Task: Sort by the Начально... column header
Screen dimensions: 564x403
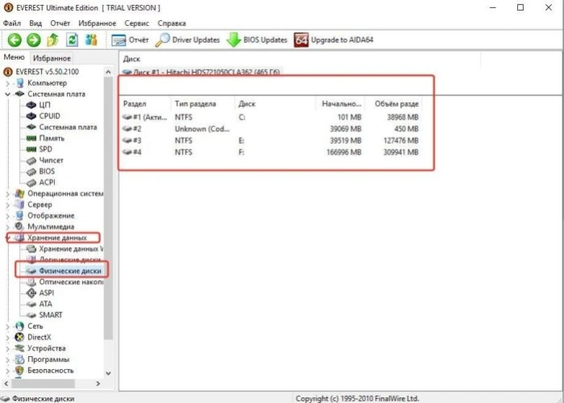Action: click(341, 104)
